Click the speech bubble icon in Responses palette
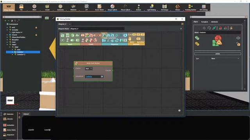This screenshot has width=250, height=140. (104, 40)
